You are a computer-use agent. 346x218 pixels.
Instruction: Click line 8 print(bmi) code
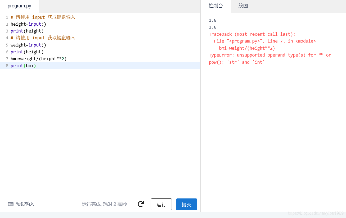pos(23,66)
